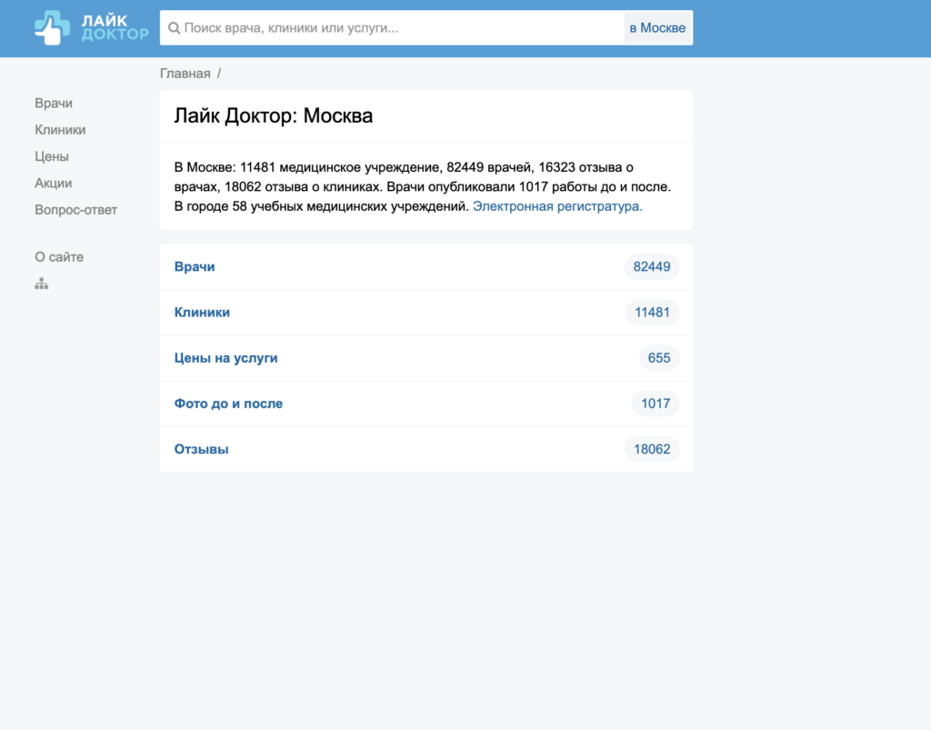Open 'Цены на услуги' list link

point(225,358)
